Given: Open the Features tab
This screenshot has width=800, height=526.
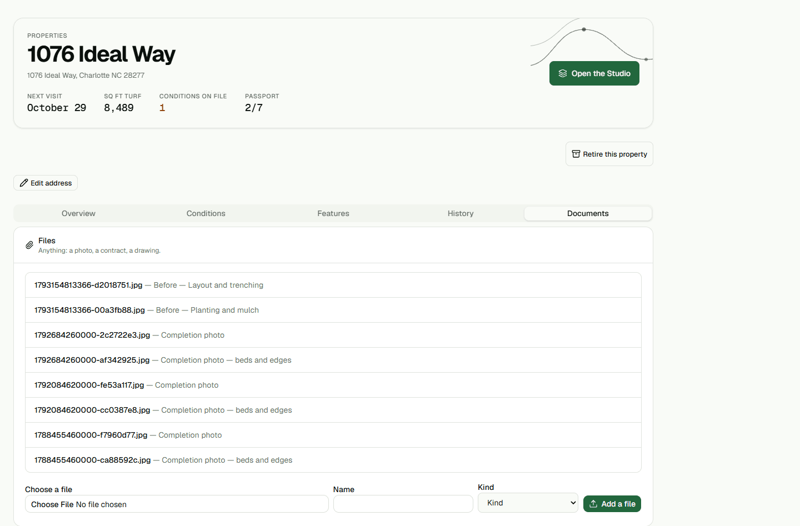Looking at the screenshot, I should click(333, 213).
